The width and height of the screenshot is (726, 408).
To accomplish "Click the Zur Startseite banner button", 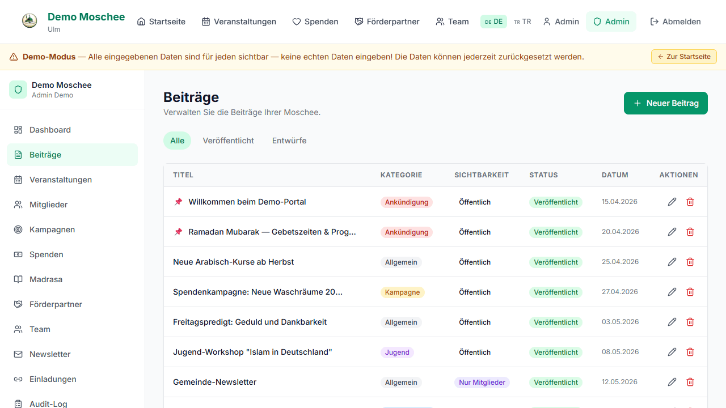I will click(x=684, y=57).
